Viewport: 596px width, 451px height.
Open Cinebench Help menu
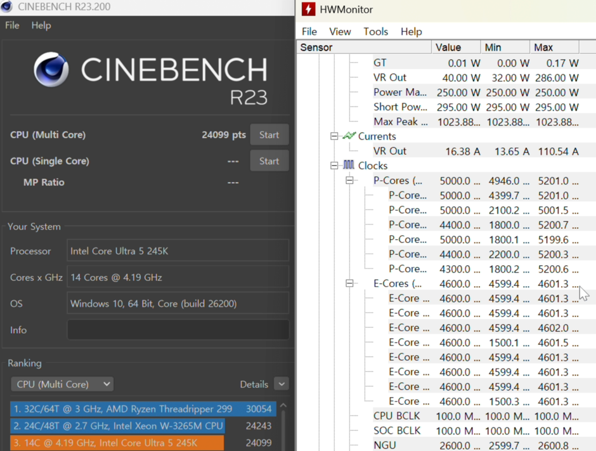[41, 25]
